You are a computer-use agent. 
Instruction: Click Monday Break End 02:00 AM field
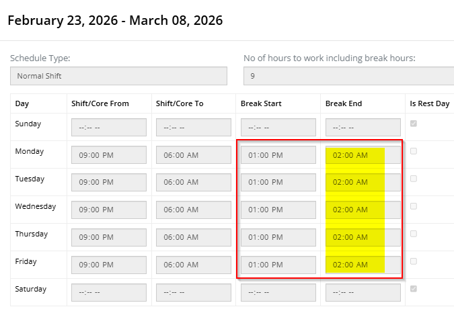point(363,155)
